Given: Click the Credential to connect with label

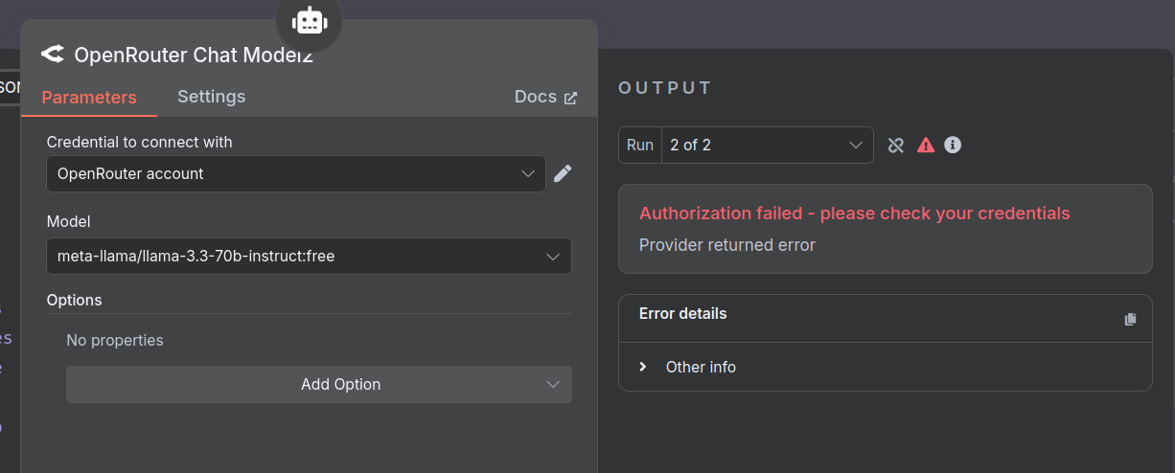Looking at the screenshot, I should click(140, 142).
